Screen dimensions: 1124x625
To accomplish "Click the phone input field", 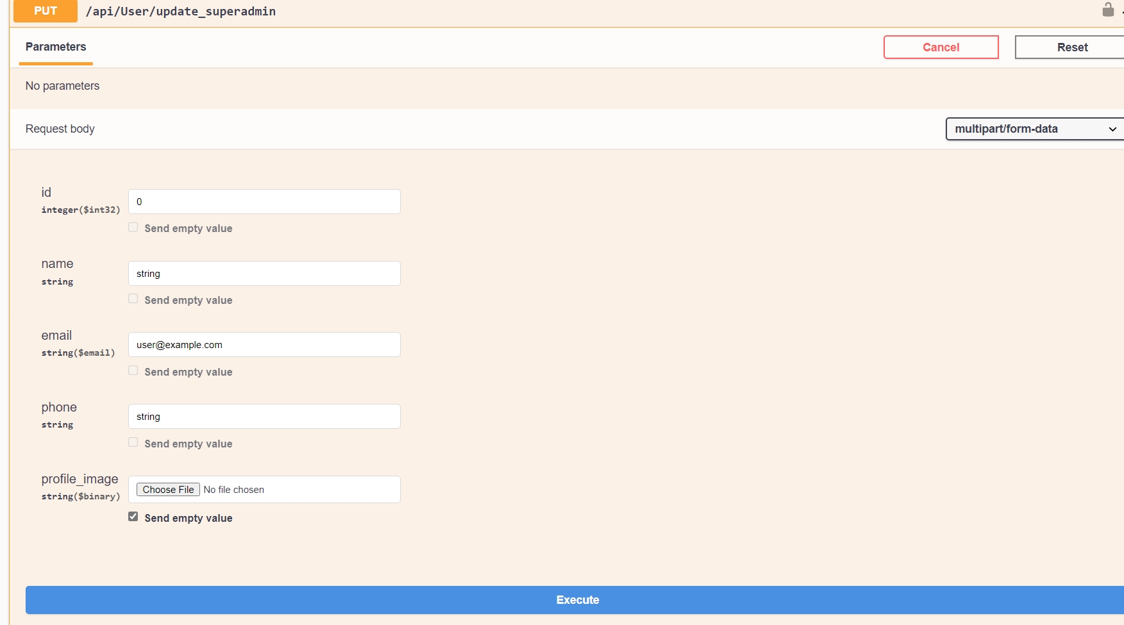I will (264, 417).
